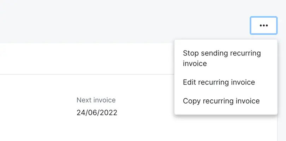The height and width of the screenshot is (141, 286).
Task: Click the gray header area left of the dots button
Action: pos(125,22)
